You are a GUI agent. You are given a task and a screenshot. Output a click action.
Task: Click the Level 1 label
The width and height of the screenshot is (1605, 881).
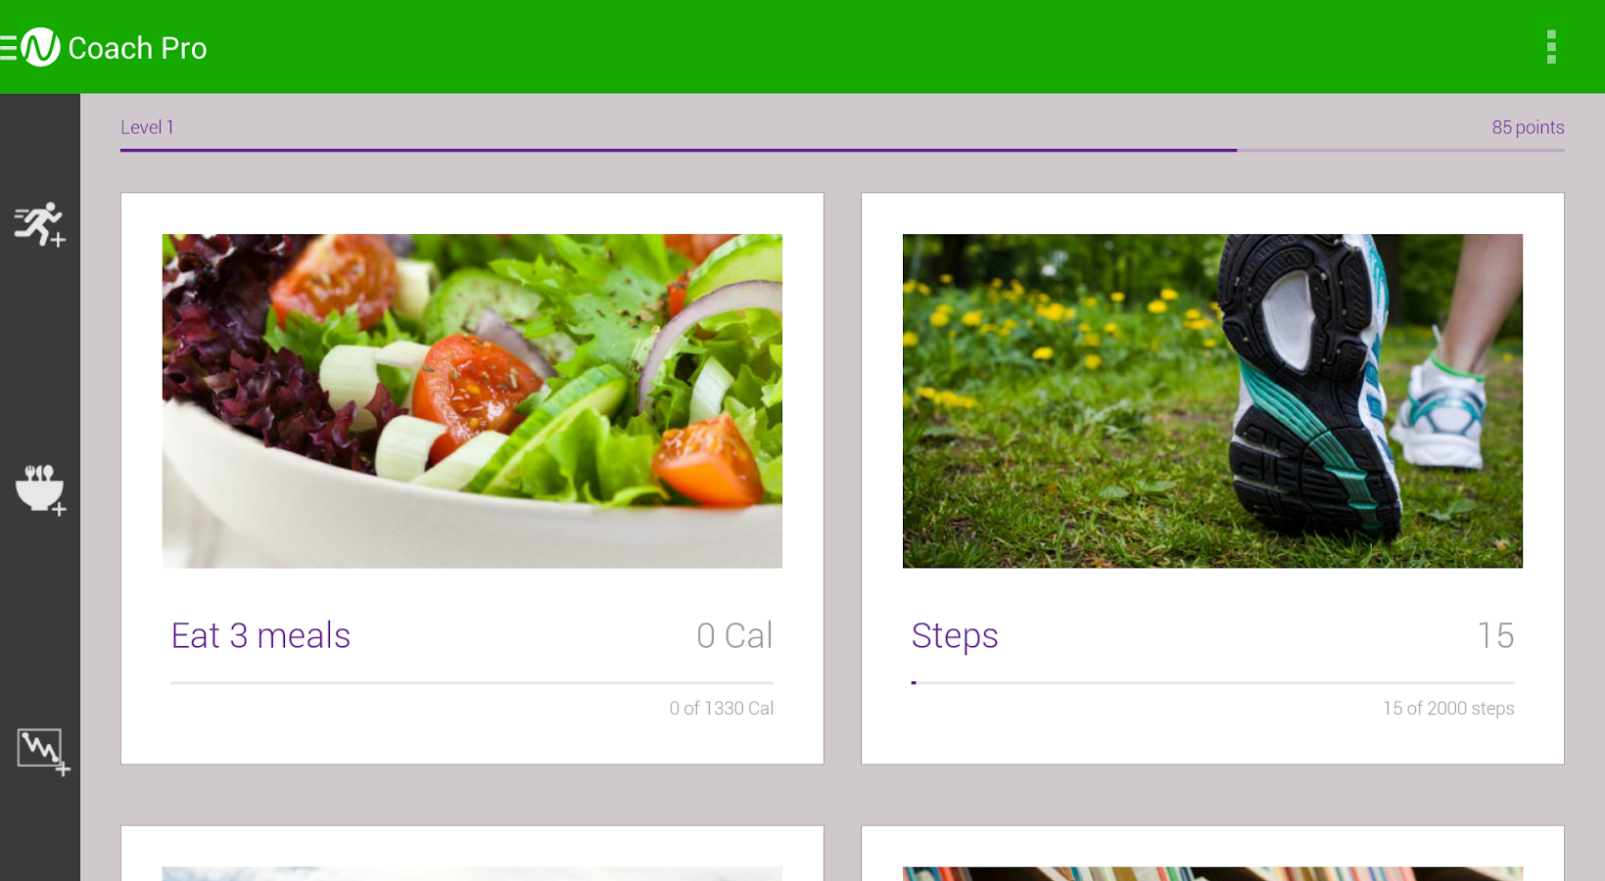(147, 127)
